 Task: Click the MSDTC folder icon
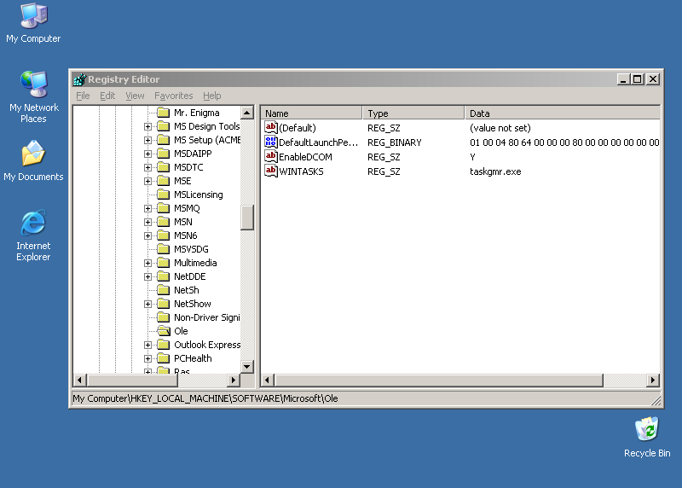point(163,167)
